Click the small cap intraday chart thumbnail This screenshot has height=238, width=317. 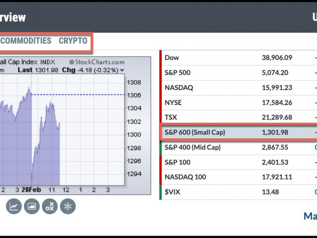[75, 126]
